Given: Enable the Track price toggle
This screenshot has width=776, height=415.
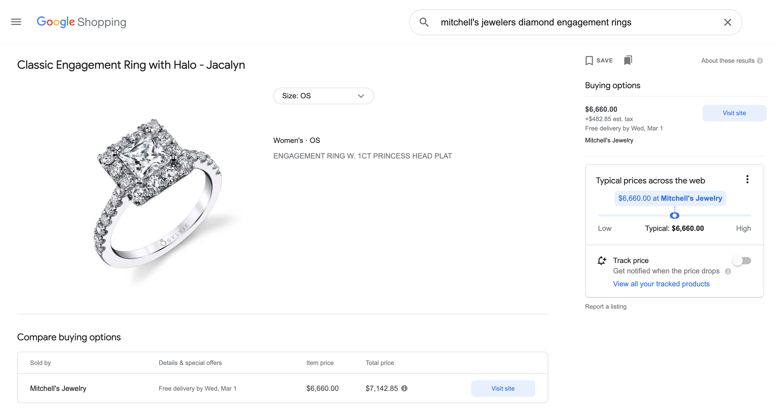Looking at the screenshot, I should [x=742, y=260].
